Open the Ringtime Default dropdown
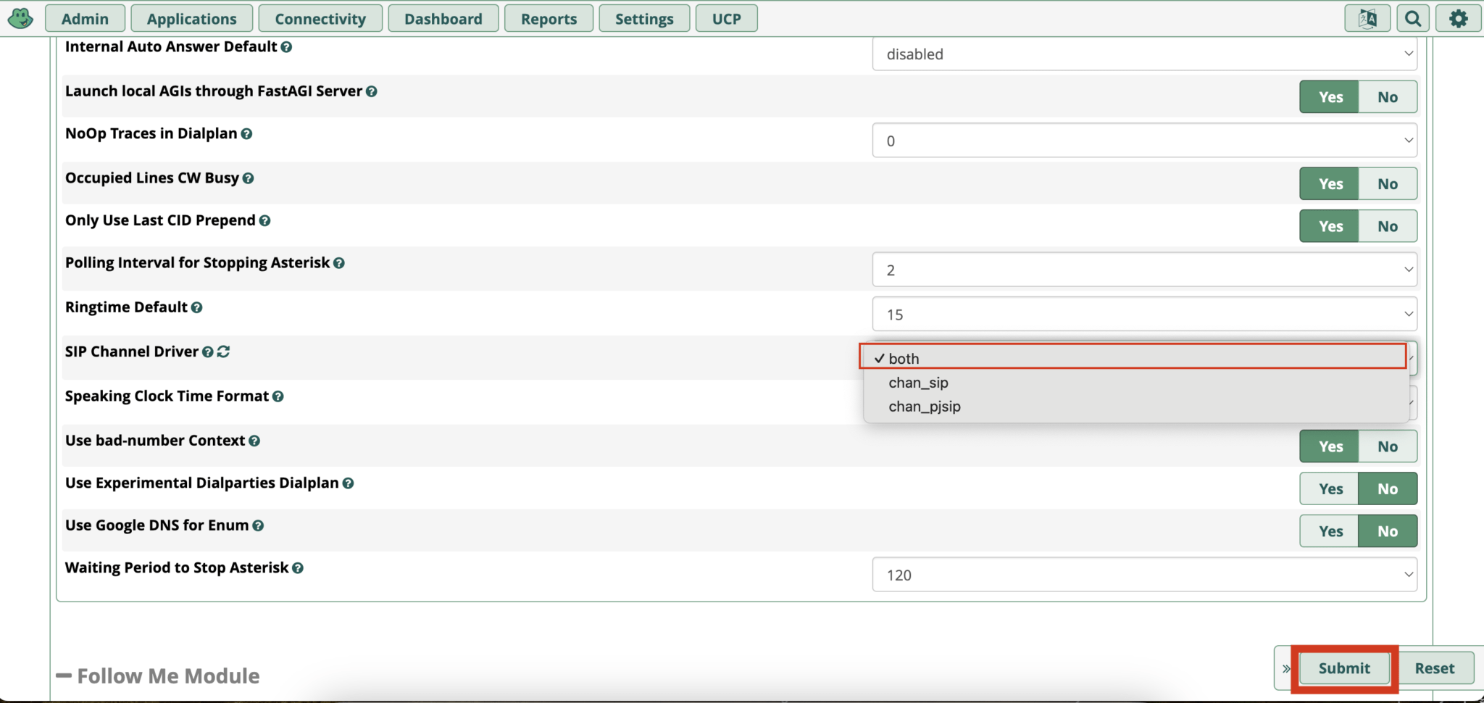 (x=1143, y=315)
